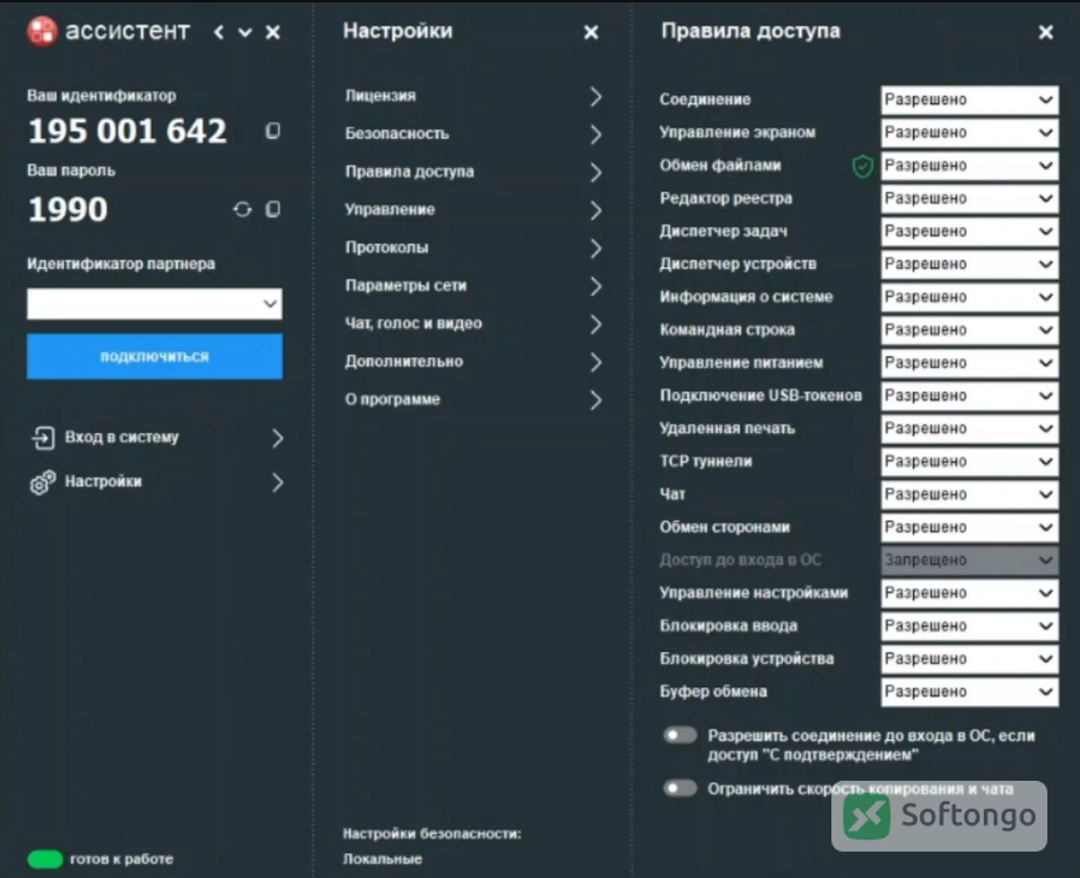Open the Управление settings section
This screenshot has width=1080, height=878.
pos(474,210)
